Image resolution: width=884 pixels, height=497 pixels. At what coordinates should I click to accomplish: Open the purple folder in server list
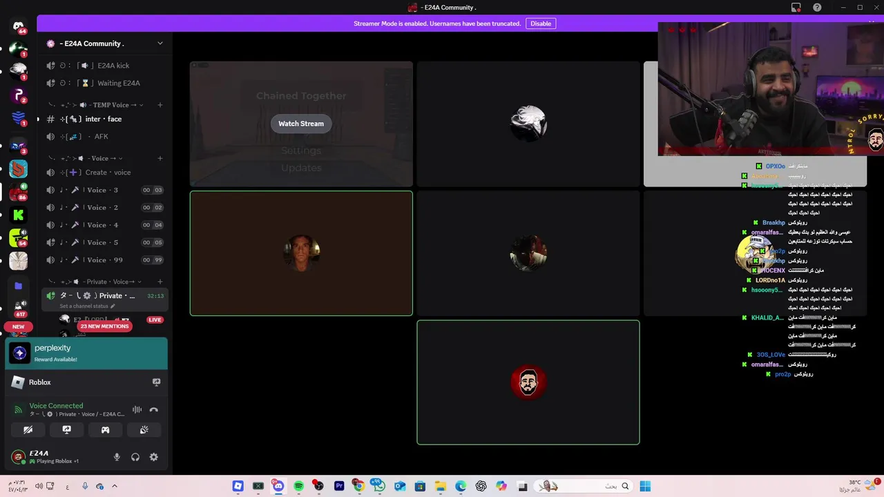pos(19,286)
